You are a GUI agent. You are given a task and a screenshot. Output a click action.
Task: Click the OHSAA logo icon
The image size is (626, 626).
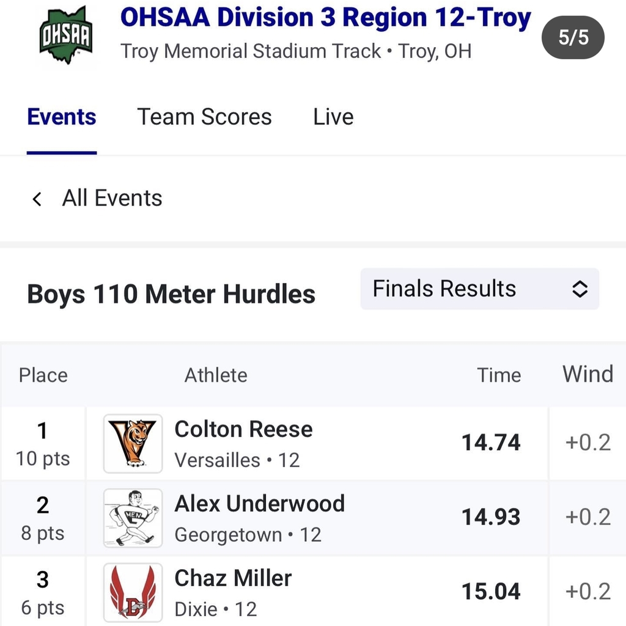pos(66,35)
